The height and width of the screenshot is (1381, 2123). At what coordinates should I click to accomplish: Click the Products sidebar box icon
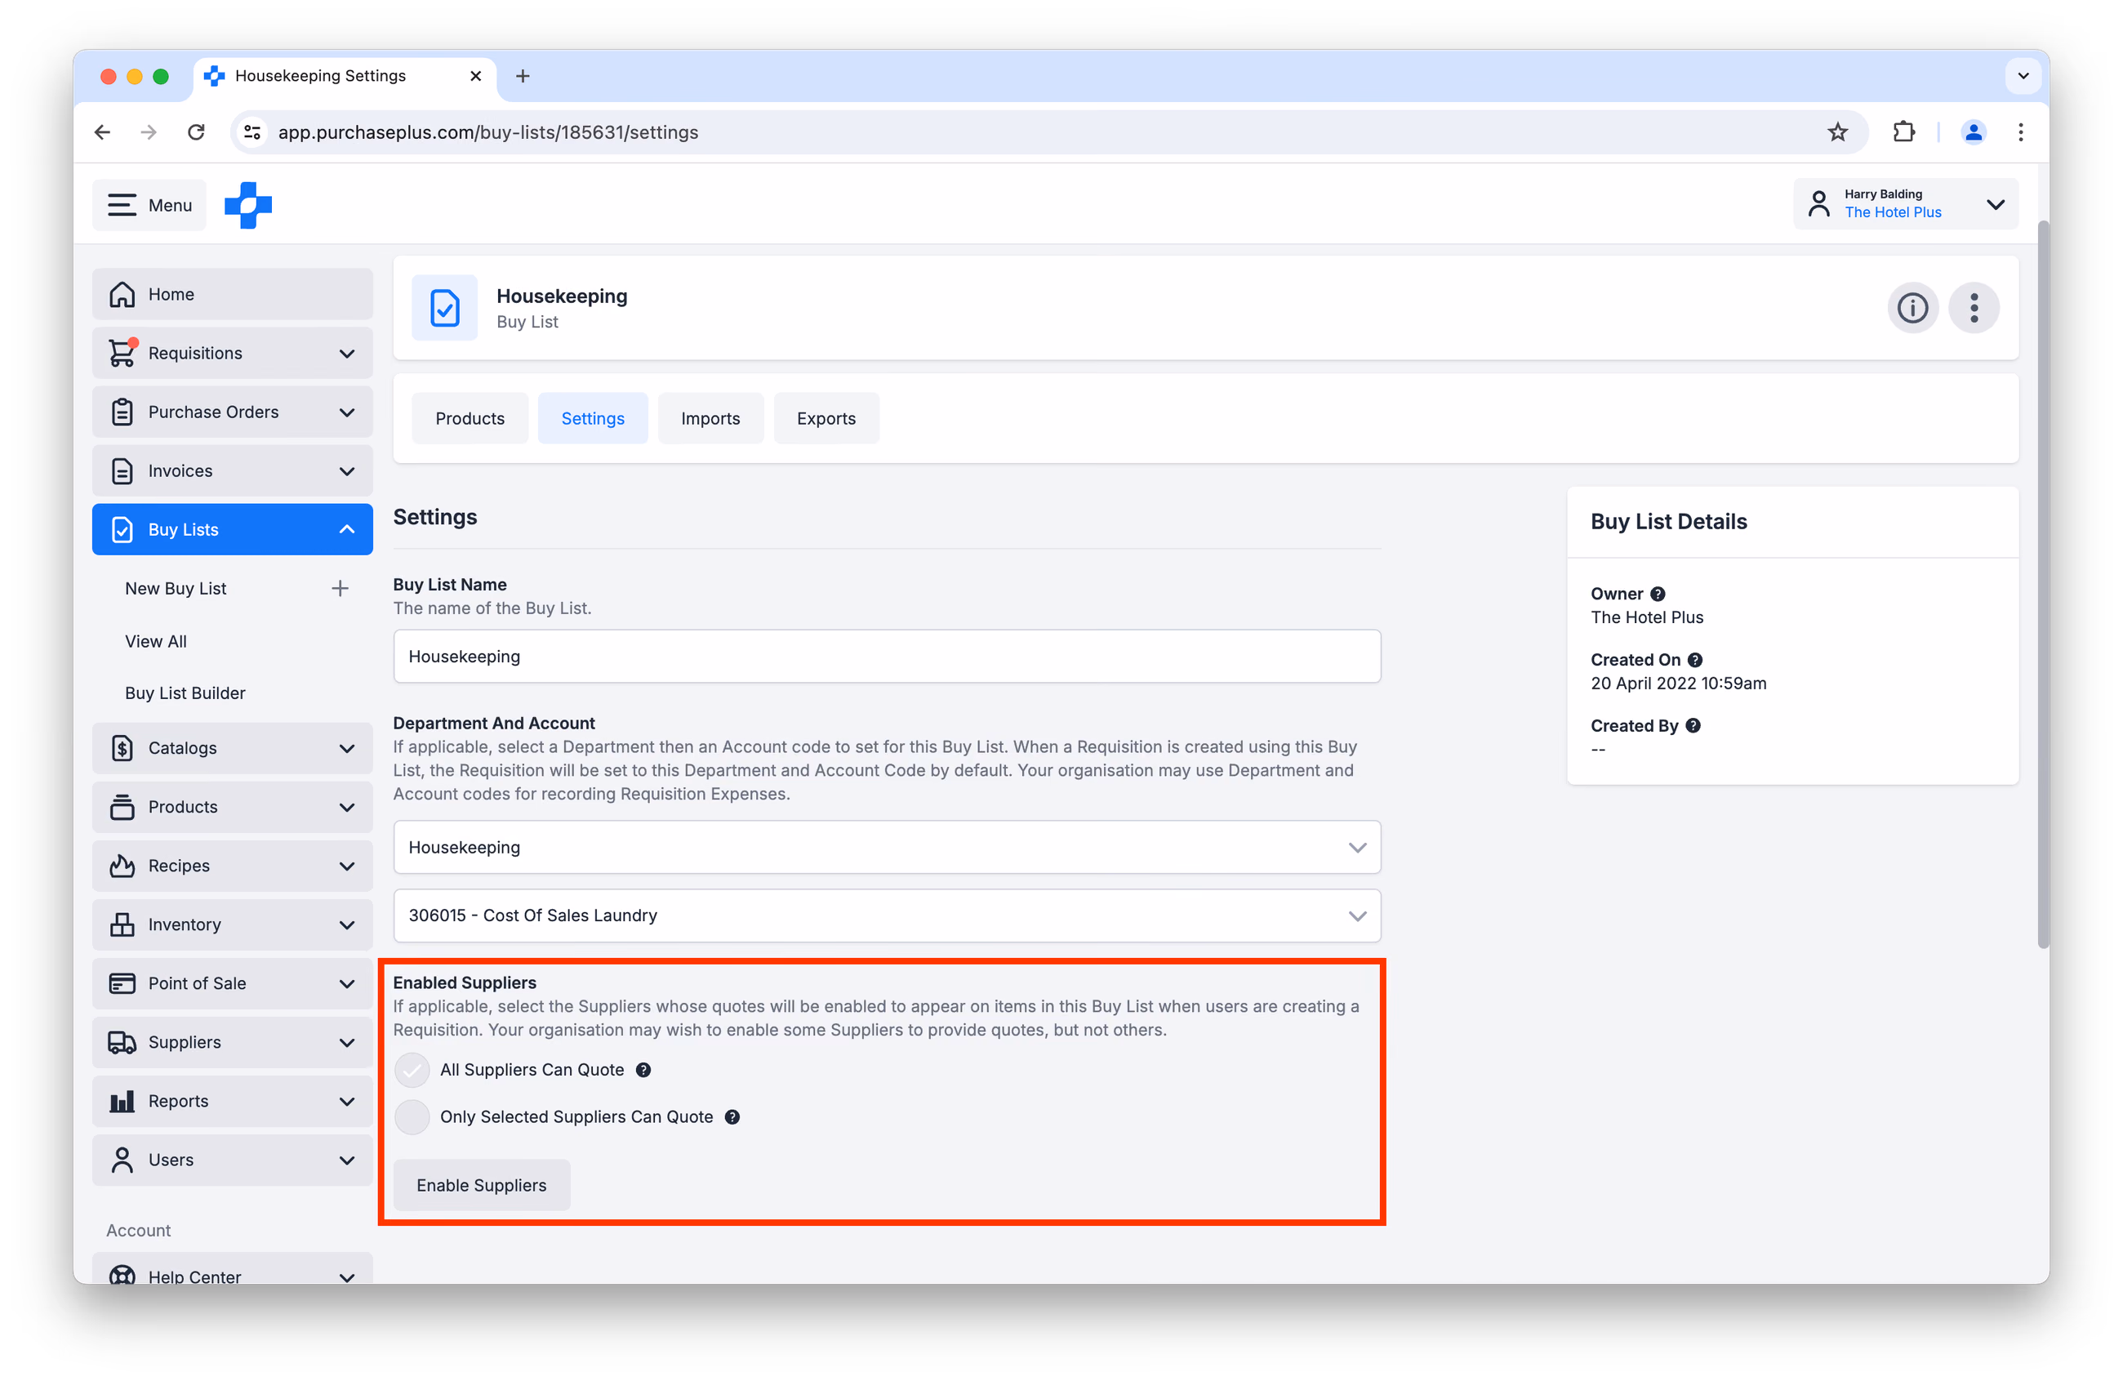[x=122, y=807]
